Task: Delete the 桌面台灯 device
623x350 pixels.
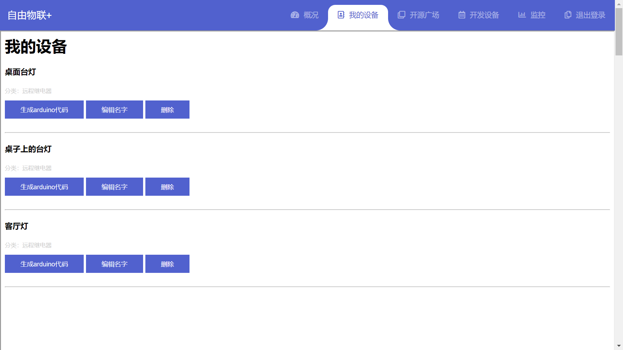Action: pos(167,110)
